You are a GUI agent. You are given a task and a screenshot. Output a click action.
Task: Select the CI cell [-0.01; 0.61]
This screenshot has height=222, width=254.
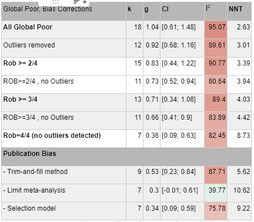click(x=182, y=193)
